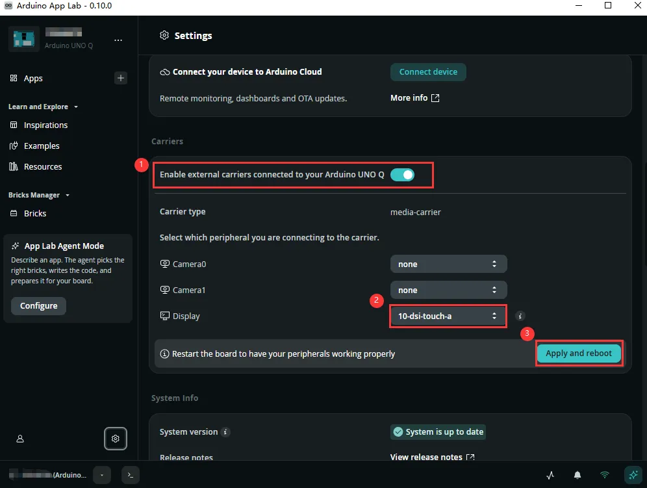
Task: Open the Camera1 dropdown
Action: [448, 290]
